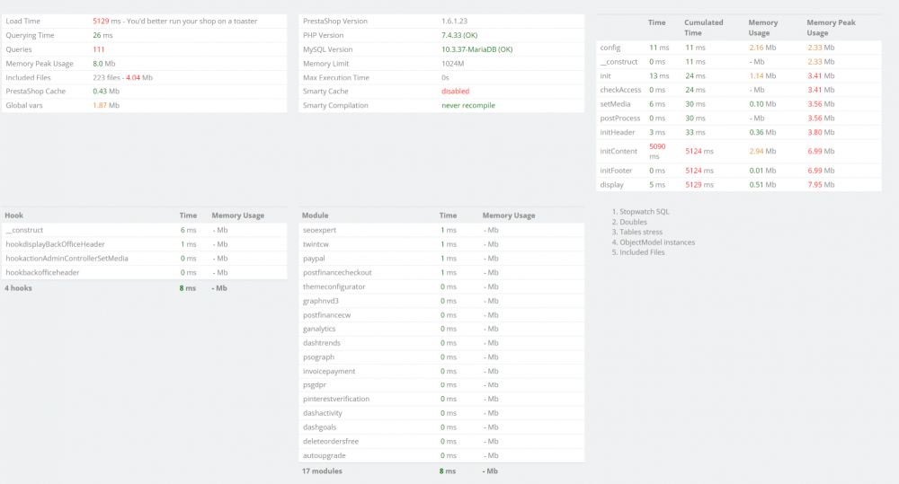Select the dashgoals module row

(x=441, y=427)
